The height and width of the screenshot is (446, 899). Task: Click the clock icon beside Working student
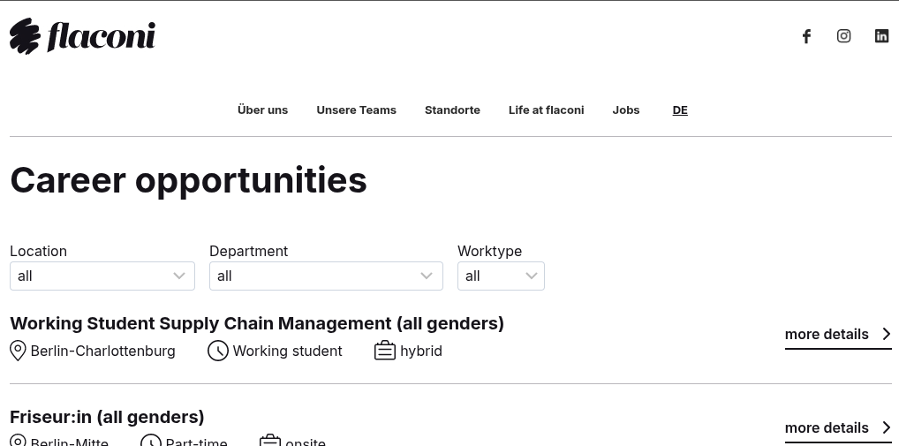(x=218, y=351)
